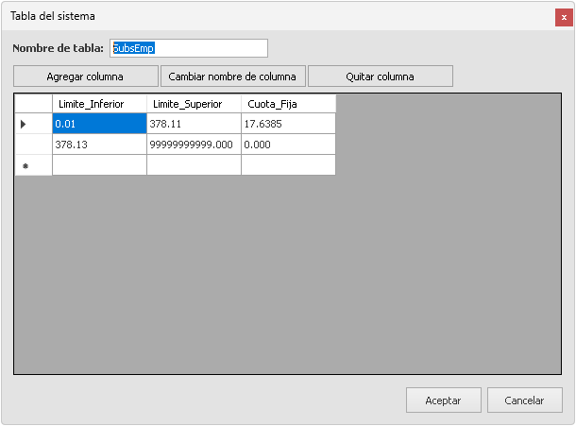Select the Limite_Superior column header

[x=194, y=104]
